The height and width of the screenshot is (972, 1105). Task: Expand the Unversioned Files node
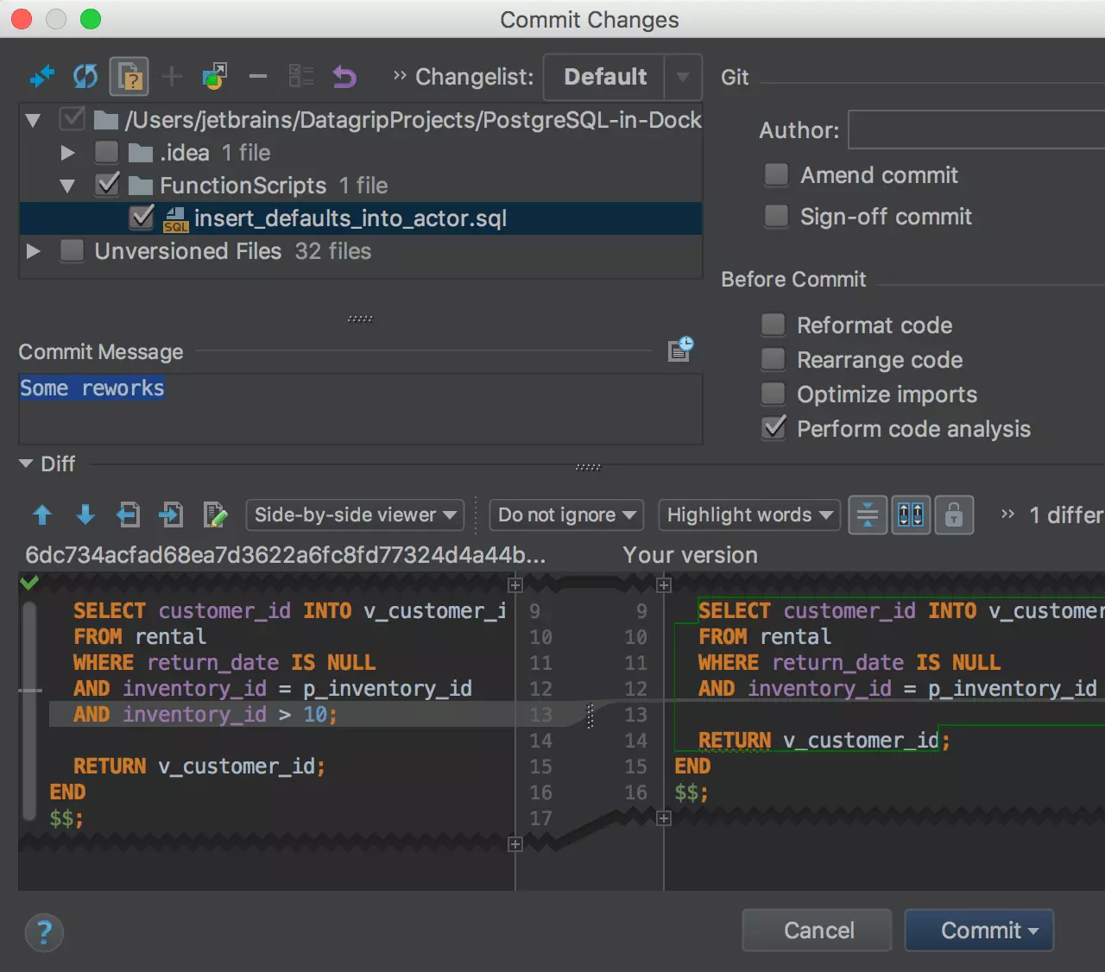point(34,251)
